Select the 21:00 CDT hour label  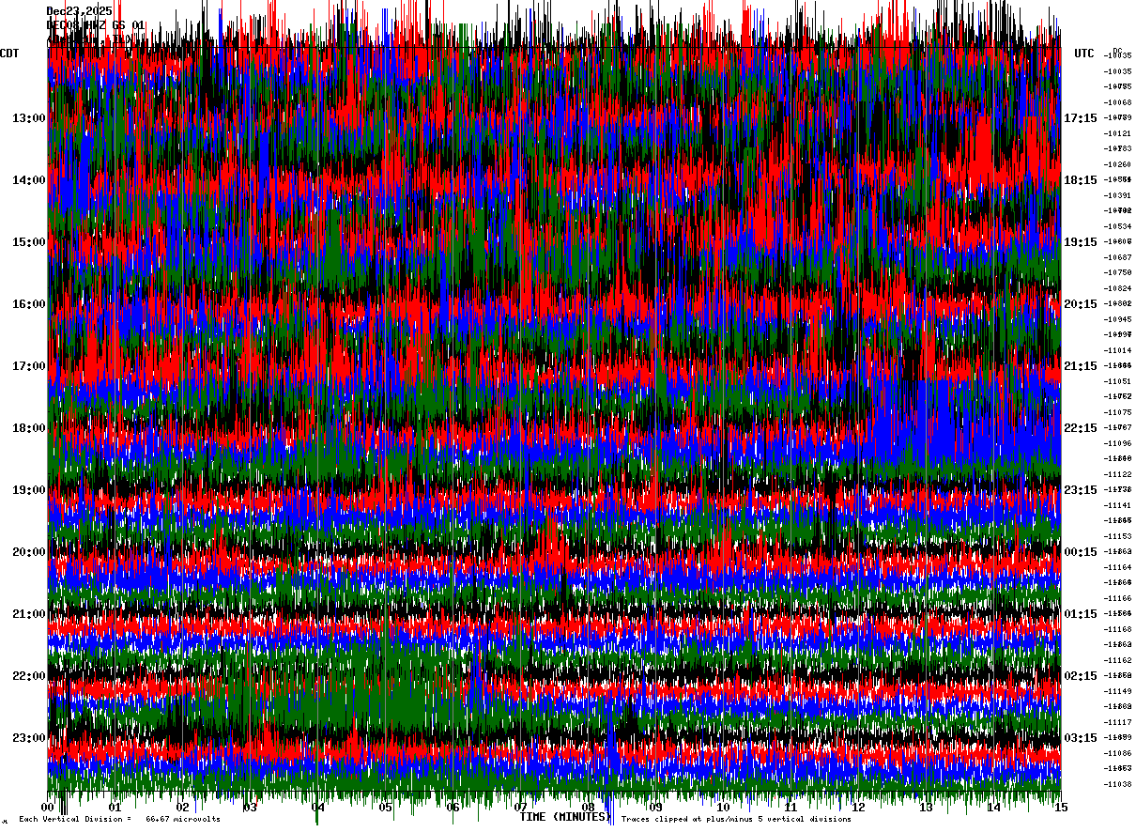coord(29,614)
